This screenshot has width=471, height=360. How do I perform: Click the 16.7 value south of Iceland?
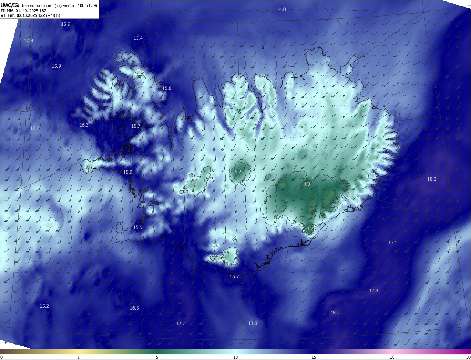click(x=234, y=276)
